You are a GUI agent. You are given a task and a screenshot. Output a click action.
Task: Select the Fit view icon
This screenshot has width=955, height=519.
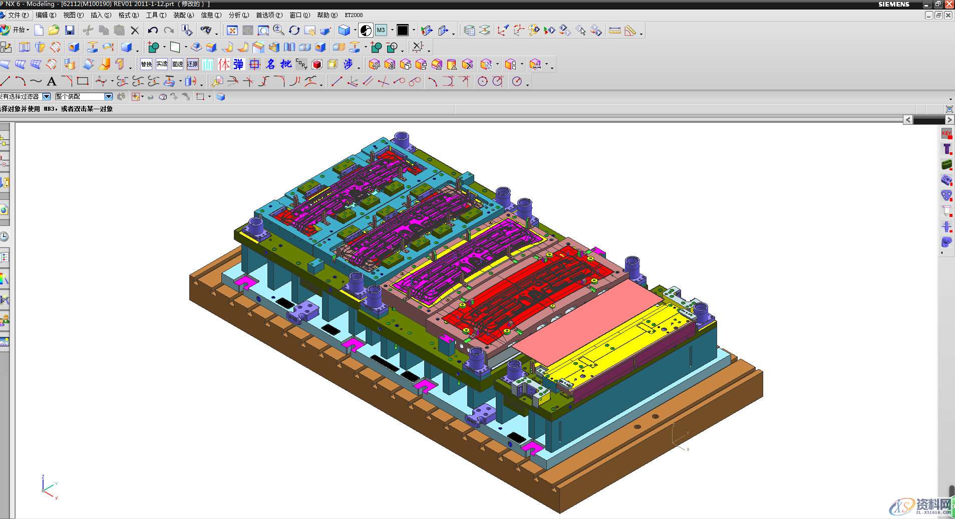pyautogui.click(x=232, y=31)
